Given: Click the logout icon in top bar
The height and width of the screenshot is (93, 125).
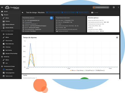Looking at the screenshot, I should click(x=114, y=7).
